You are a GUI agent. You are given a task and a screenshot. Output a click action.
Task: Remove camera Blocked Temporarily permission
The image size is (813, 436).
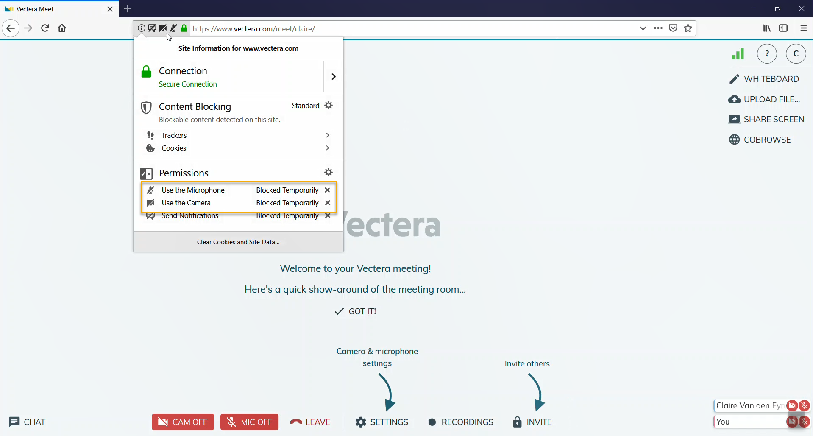tap(327, 203)
